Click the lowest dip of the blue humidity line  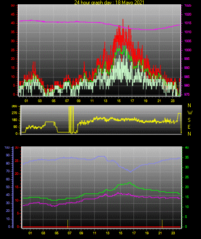(130, 172)
